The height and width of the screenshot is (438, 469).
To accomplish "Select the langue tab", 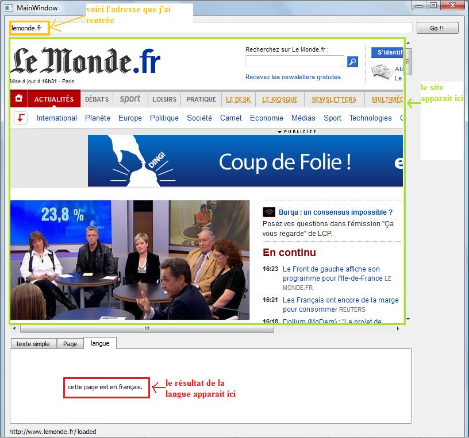I will click(x=100, y=343).
